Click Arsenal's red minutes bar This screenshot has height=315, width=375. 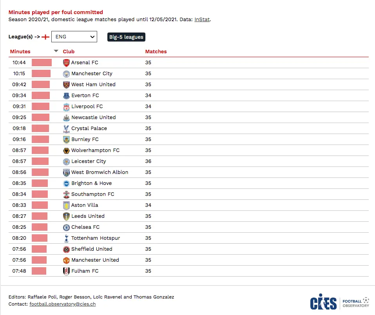coord(42,63)
